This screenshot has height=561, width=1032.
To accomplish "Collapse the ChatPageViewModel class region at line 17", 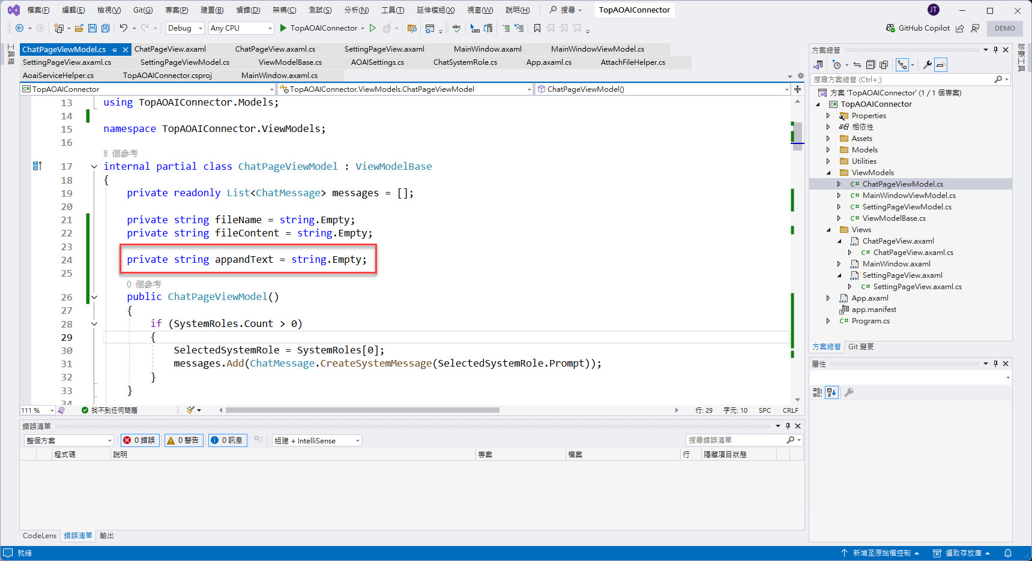I will tap(94, 167).
